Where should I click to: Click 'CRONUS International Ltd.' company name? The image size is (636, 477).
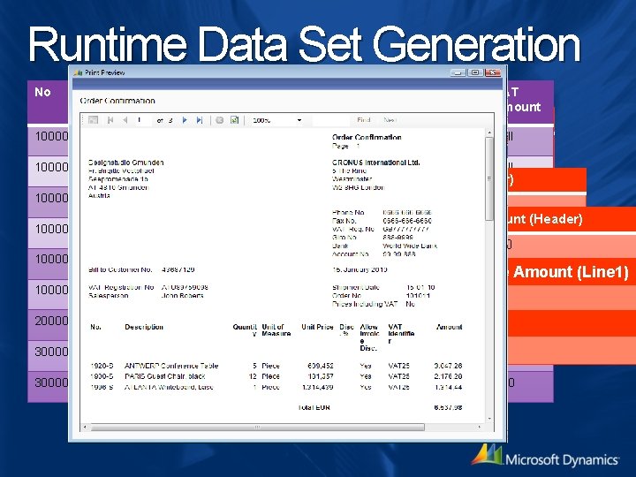pos(375,163)
